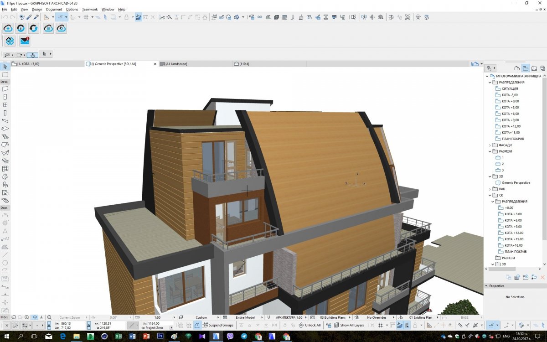
Task: Select the Marquee tool in toolbox
Action: (x=5, y=74)
